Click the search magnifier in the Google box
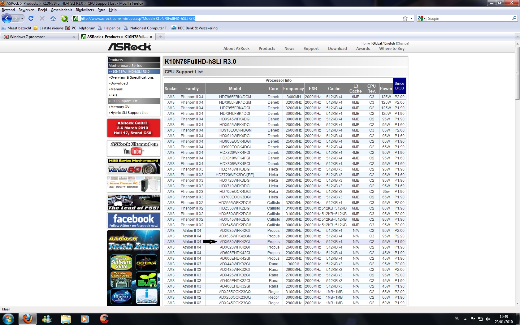Image resolution: width=520 pixels, height=325 pixels. click(x=514, y=18)
